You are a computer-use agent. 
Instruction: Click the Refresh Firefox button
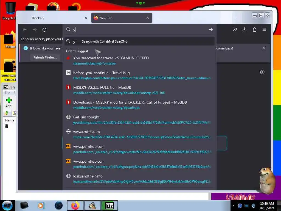pyautogui.click(x=45, y=57)
